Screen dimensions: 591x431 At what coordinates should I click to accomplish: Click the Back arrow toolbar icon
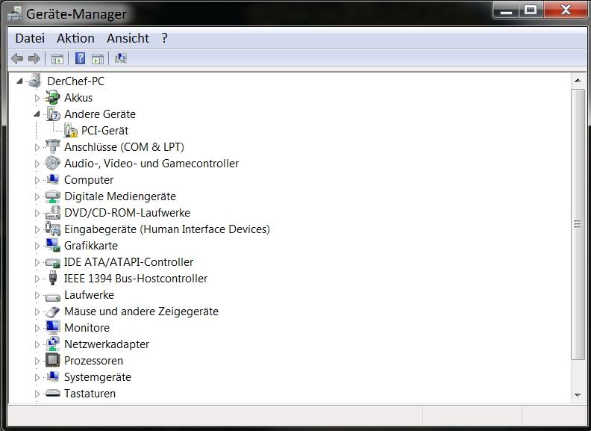(x=17, y=58)
